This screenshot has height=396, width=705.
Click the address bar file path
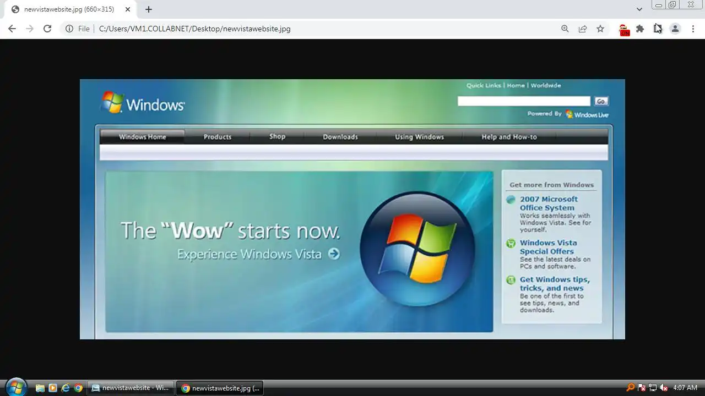(x=194, y=29)
